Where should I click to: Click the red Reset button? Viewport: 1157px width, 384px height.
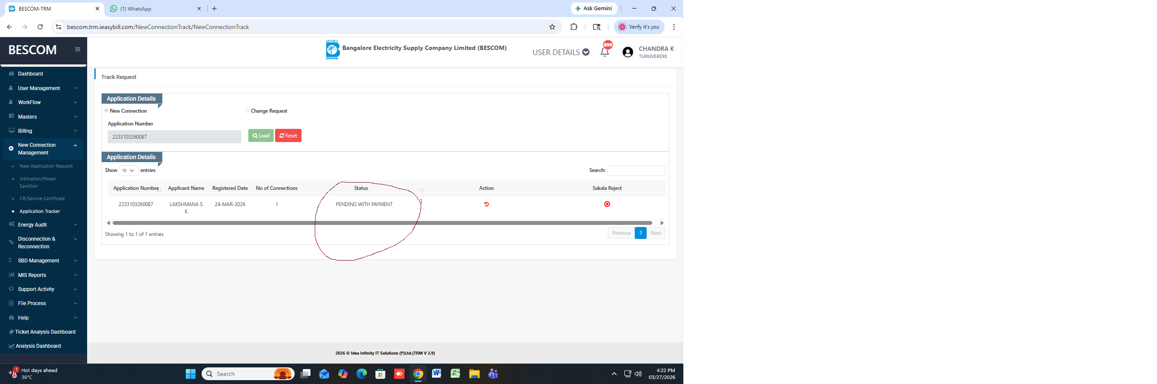point(288,136)
